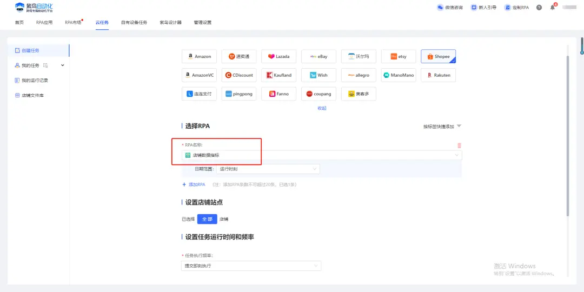Select the Amazon platform tile
Image resolution: width=584 pixels, height=292 pixels.
(199, 56)
